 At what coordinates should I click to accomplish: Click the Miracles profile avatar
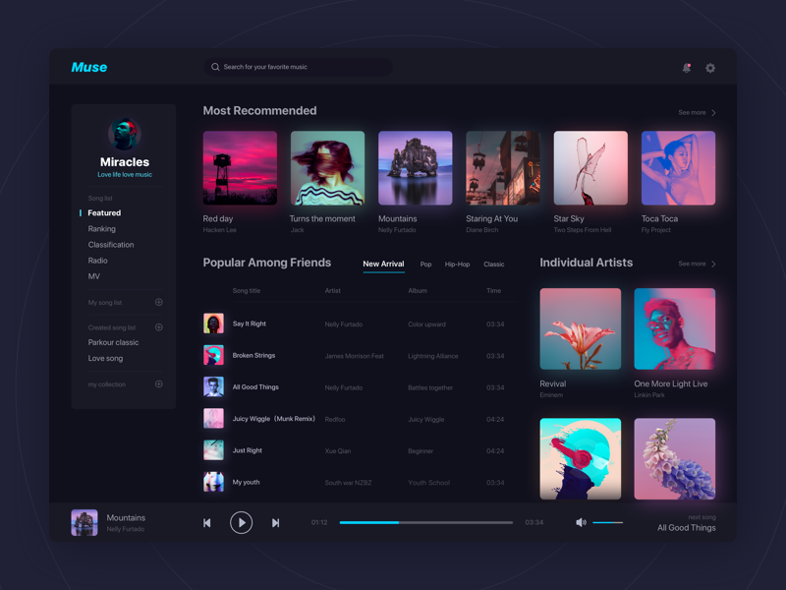pyautogui.click(x=125, y=134)
